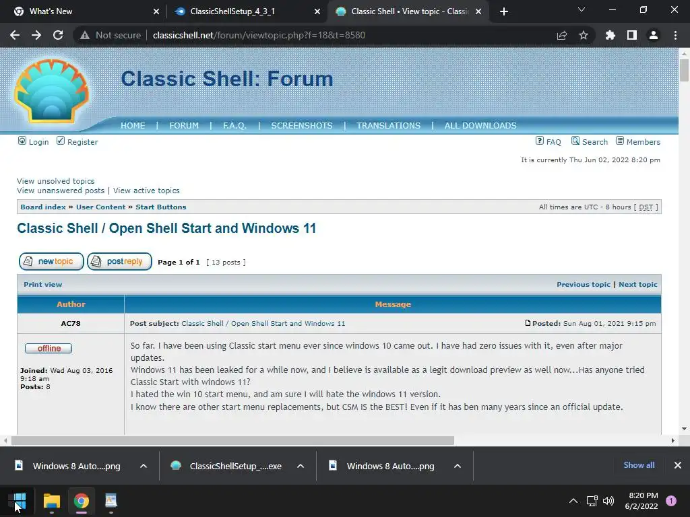
Task: Open the notification badge in taskbar
Action: click(x=671, y=500)
